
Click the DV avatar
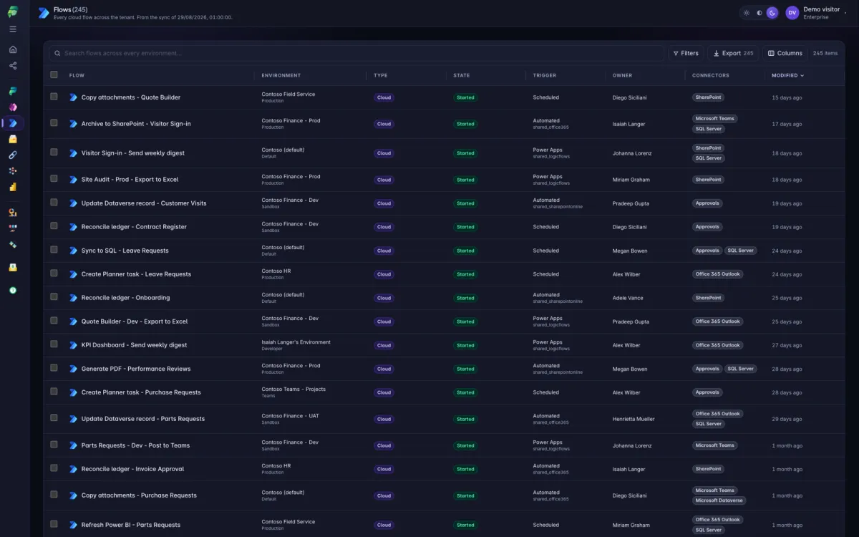click(792, 13)
